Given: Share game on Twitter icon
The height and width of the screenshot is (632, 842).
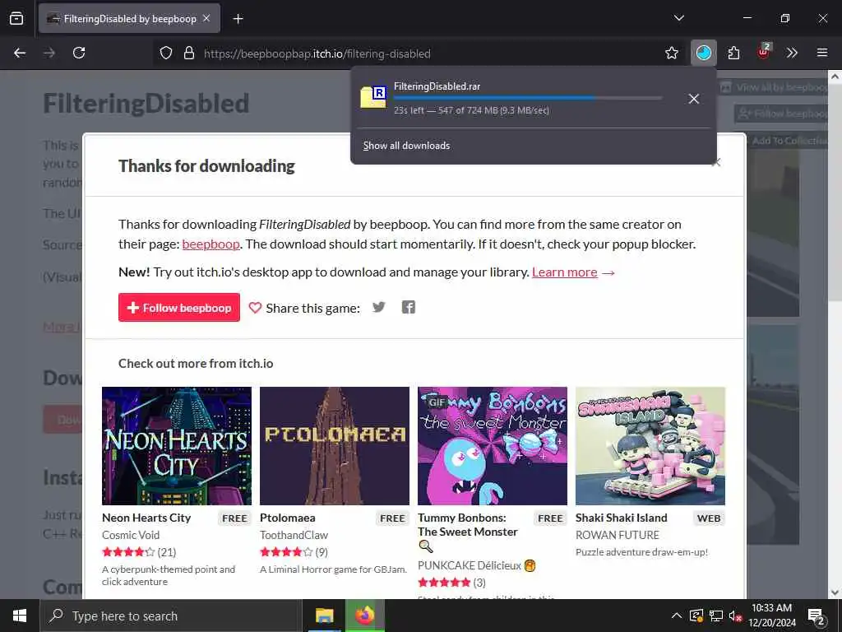Looking at the screenshot, I should (x=378, y=308).
